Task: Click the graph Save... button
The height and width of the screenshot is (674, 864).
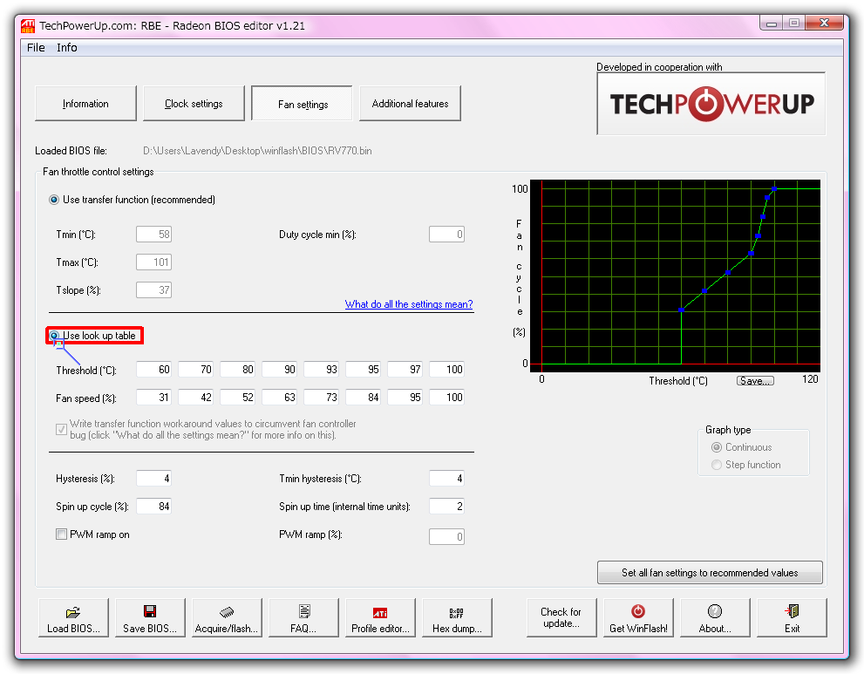Action: click(755, 381)
